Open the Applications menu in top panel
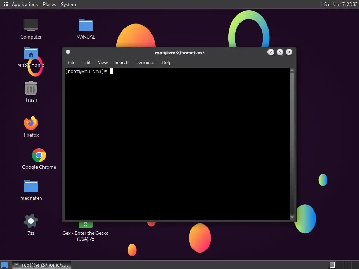 pos(25,4)
